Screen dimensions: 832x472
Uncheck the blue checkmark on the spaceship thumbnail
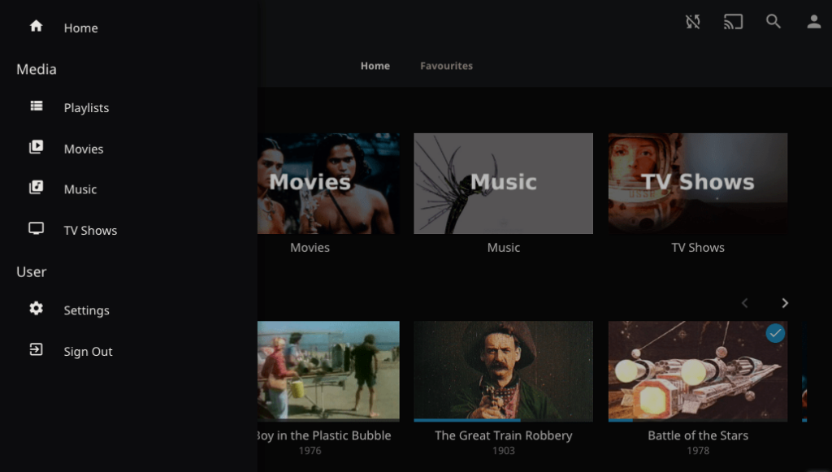pyautogui.click(x=774, y=333)
